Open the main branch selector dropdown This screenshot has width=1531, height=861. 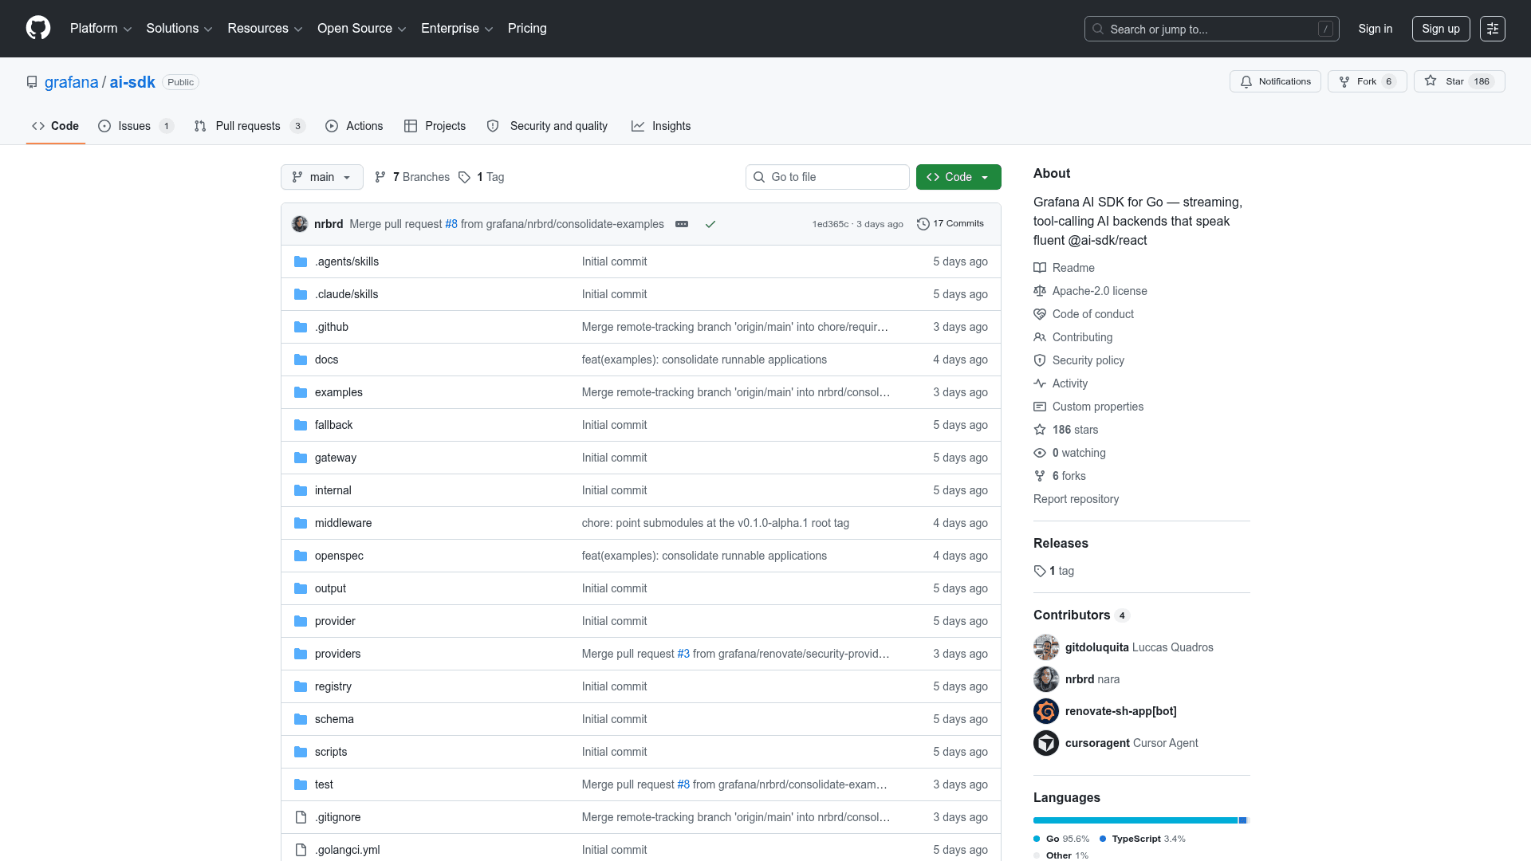(x=322, y=177)
